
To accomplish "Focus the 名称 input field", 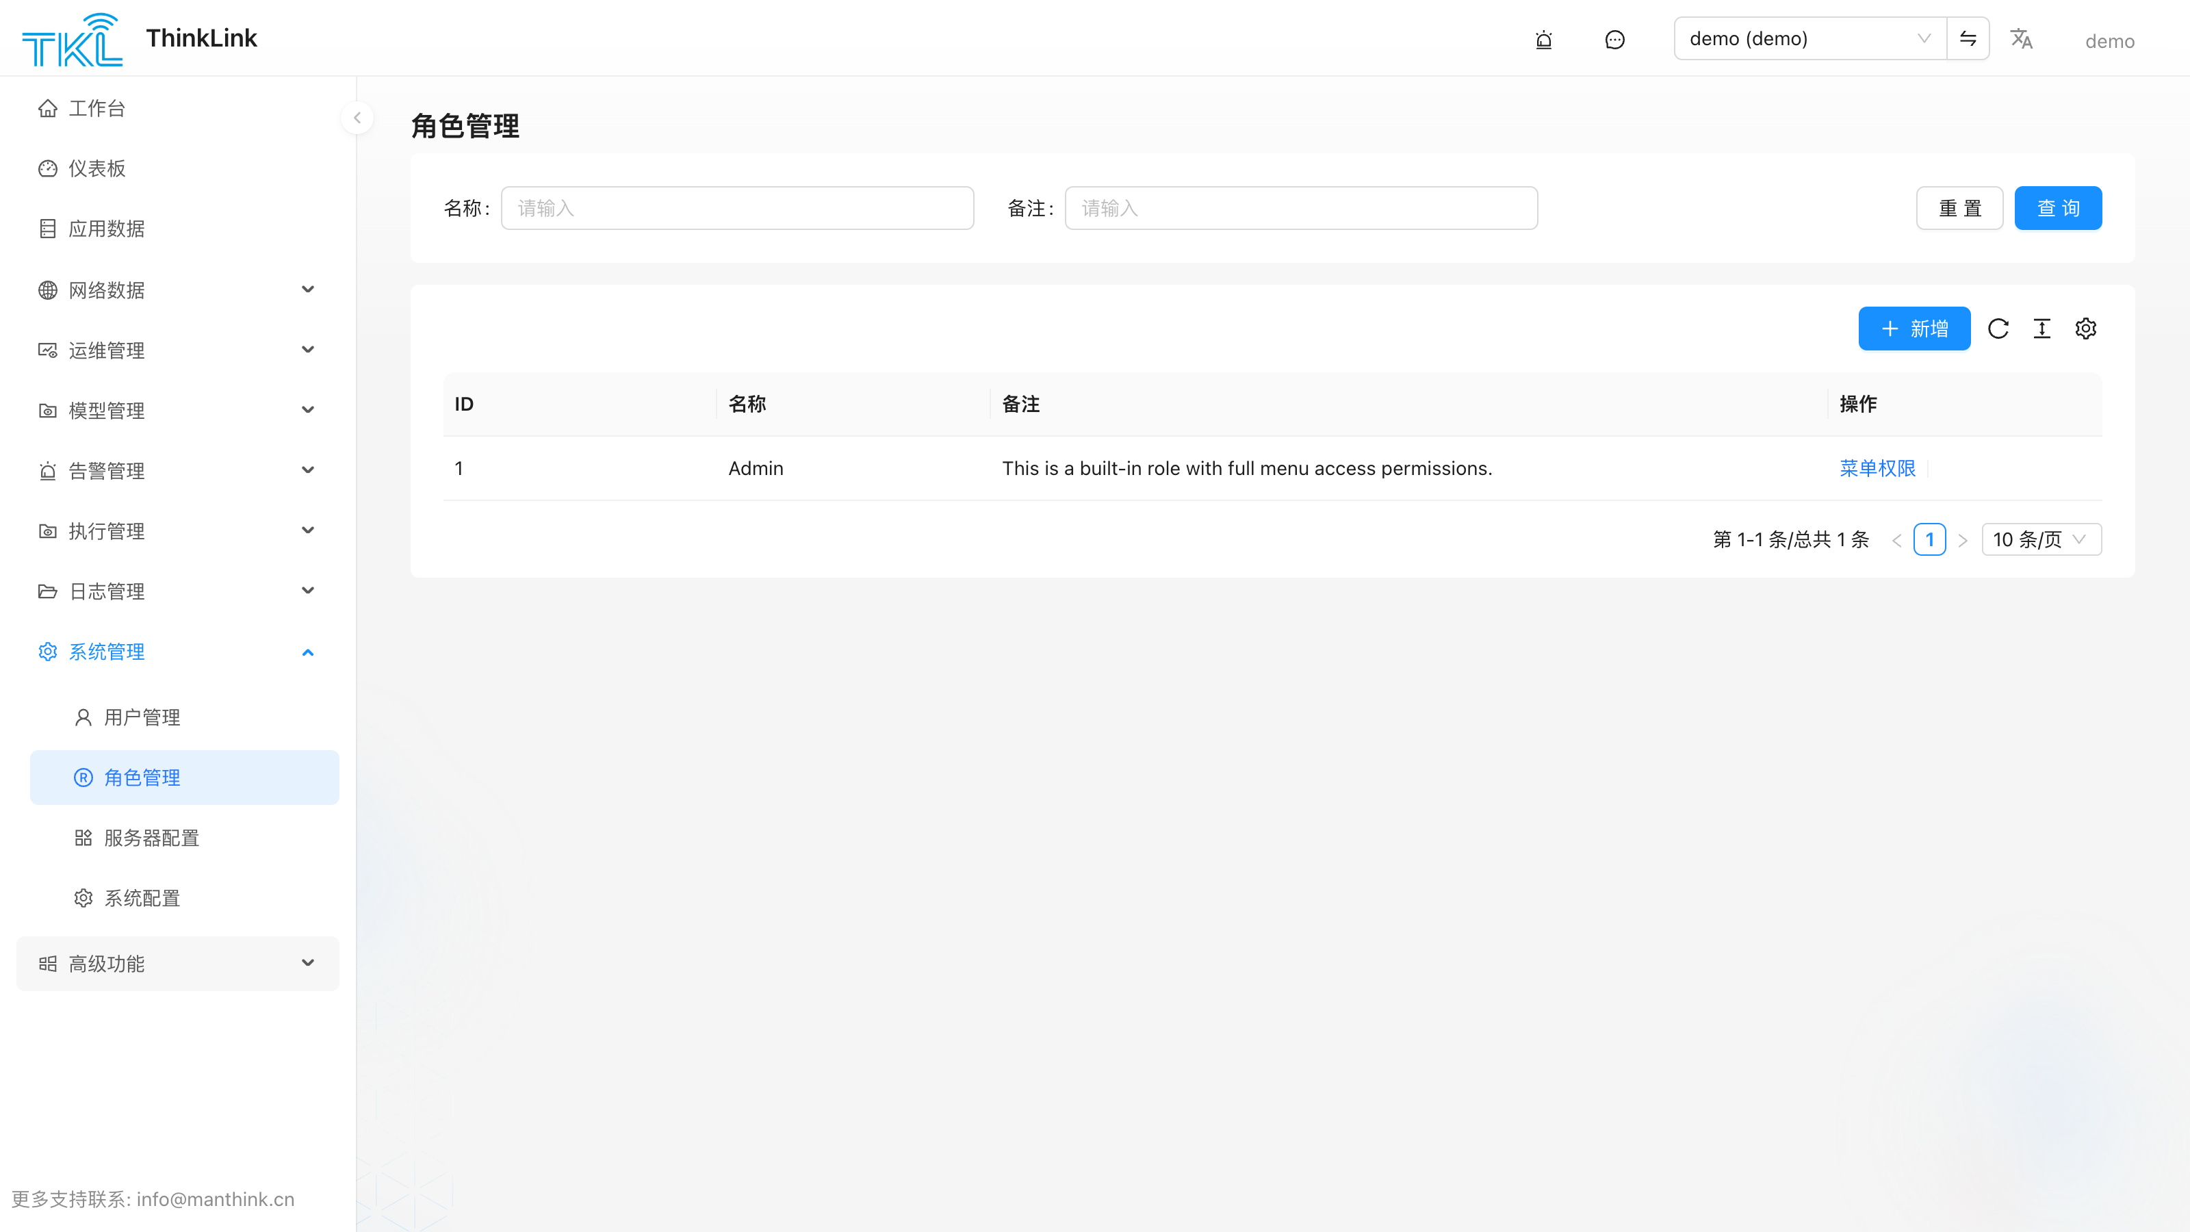I will point(737,208).
